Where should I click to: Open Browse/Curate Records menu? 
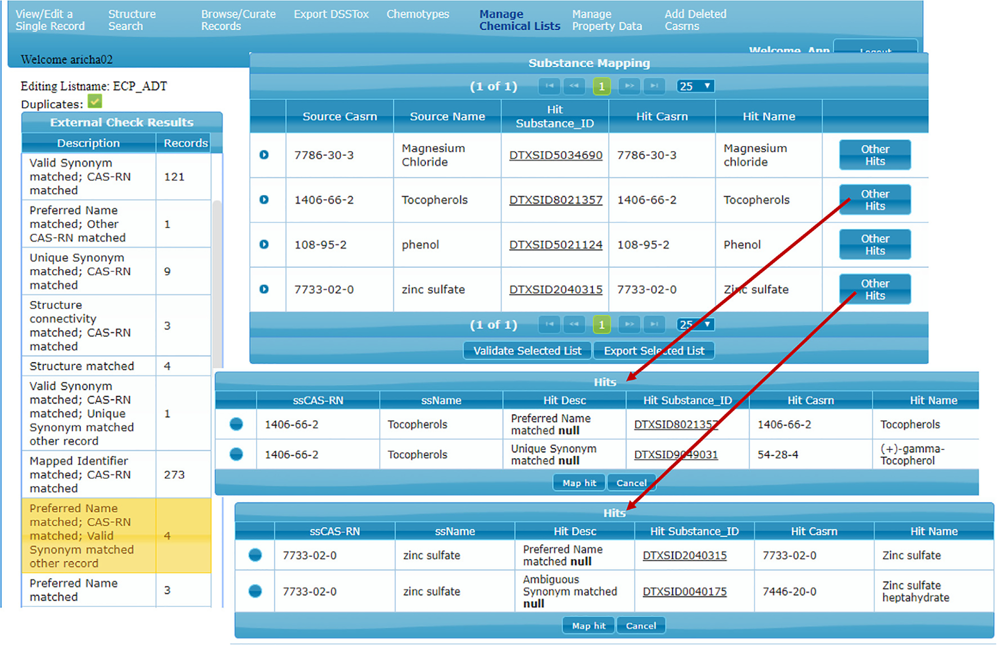pos(238,20)
